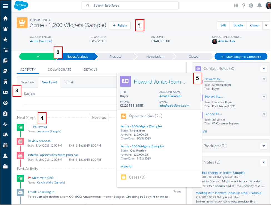Switch to the Activity tab
This screenshot has height=205, width=271.
click(x=28, y=69)
